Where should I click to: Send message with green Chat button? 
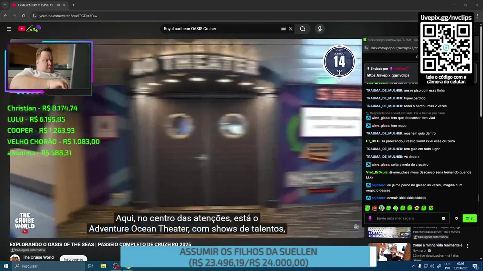pyautogui.click(x=469, y=218)
